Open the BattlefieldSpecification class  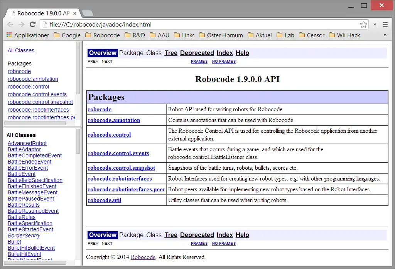[35, 180]
